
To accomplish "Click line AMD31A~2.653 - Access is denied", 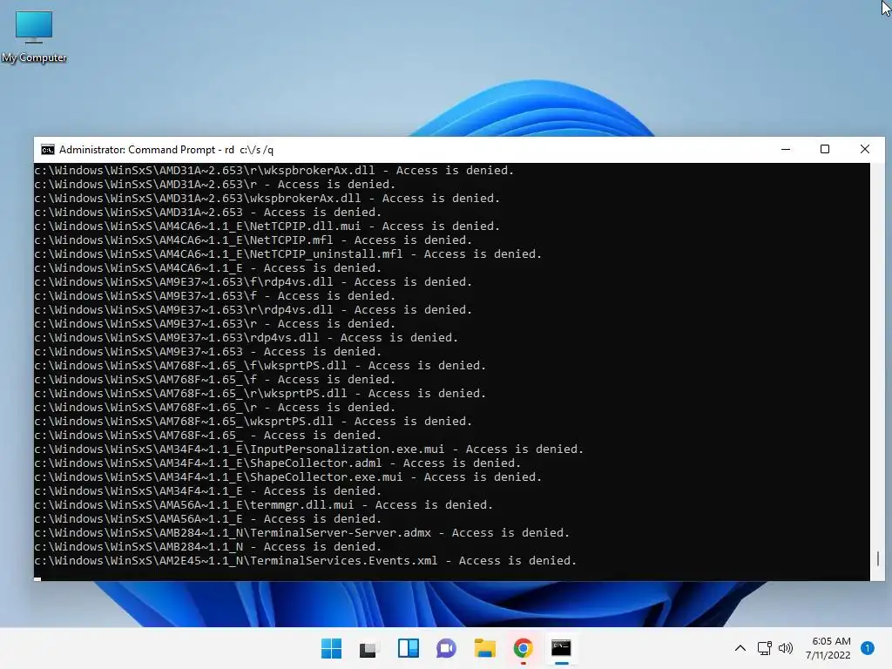I will [x=207, y=213].
